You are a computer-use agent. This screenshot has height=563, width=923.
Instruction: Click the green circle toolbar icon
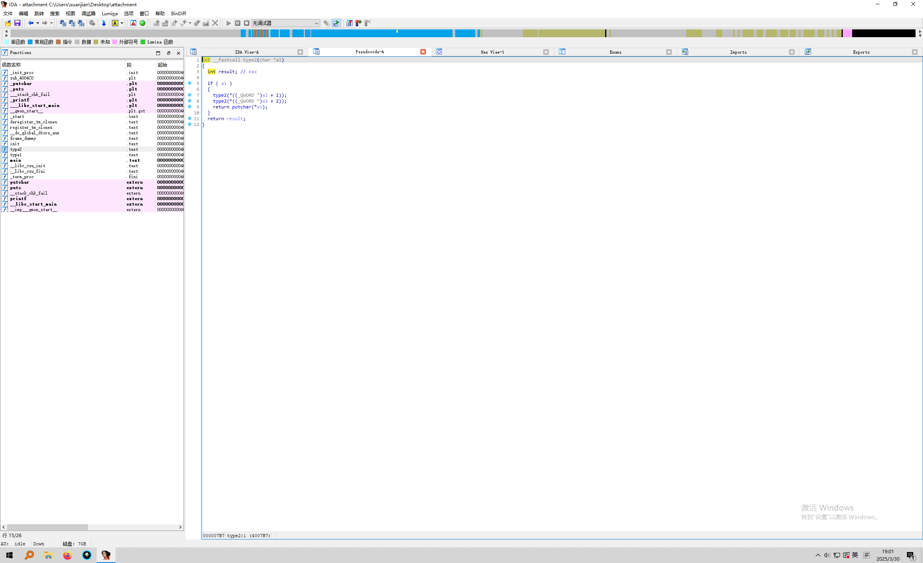tap(142, 23)
